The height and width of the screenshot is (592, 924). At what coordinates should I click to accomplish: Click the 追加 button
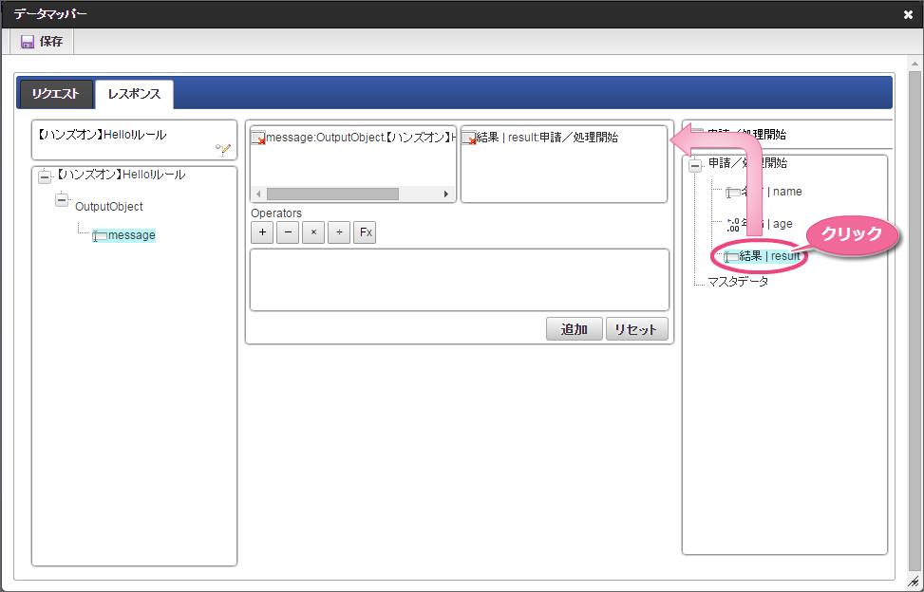[x=575, y=329]
